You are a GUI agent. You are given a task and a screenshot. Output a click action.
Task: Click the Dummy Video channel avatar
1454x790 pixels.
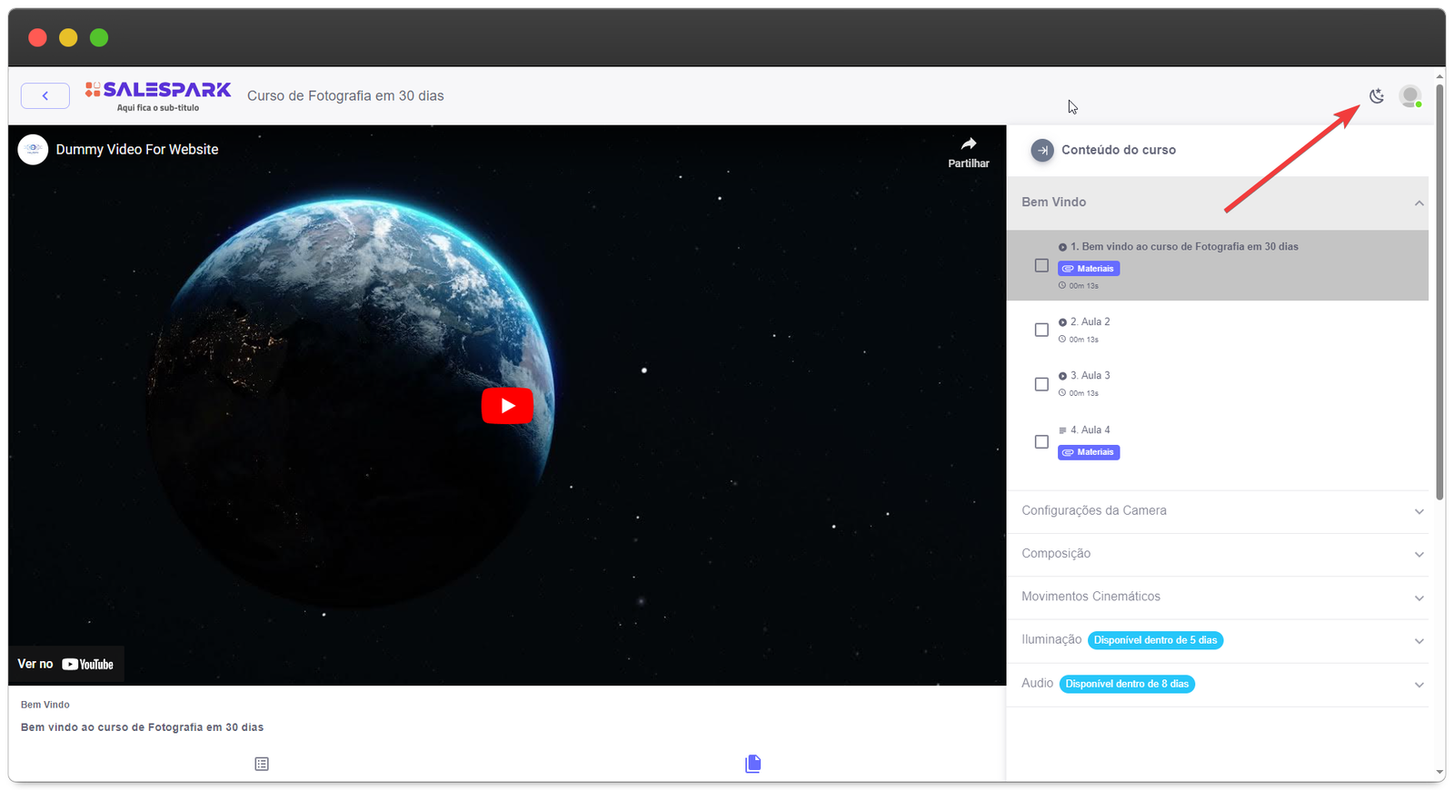pos(34,150)
